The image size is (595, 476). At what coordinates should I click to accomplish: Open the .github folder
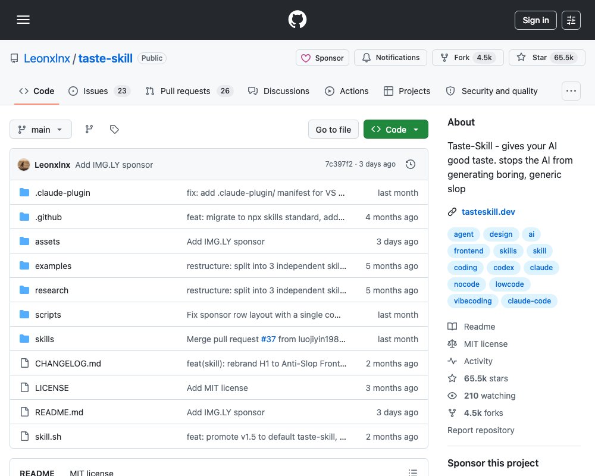click(x=49, y=217)
